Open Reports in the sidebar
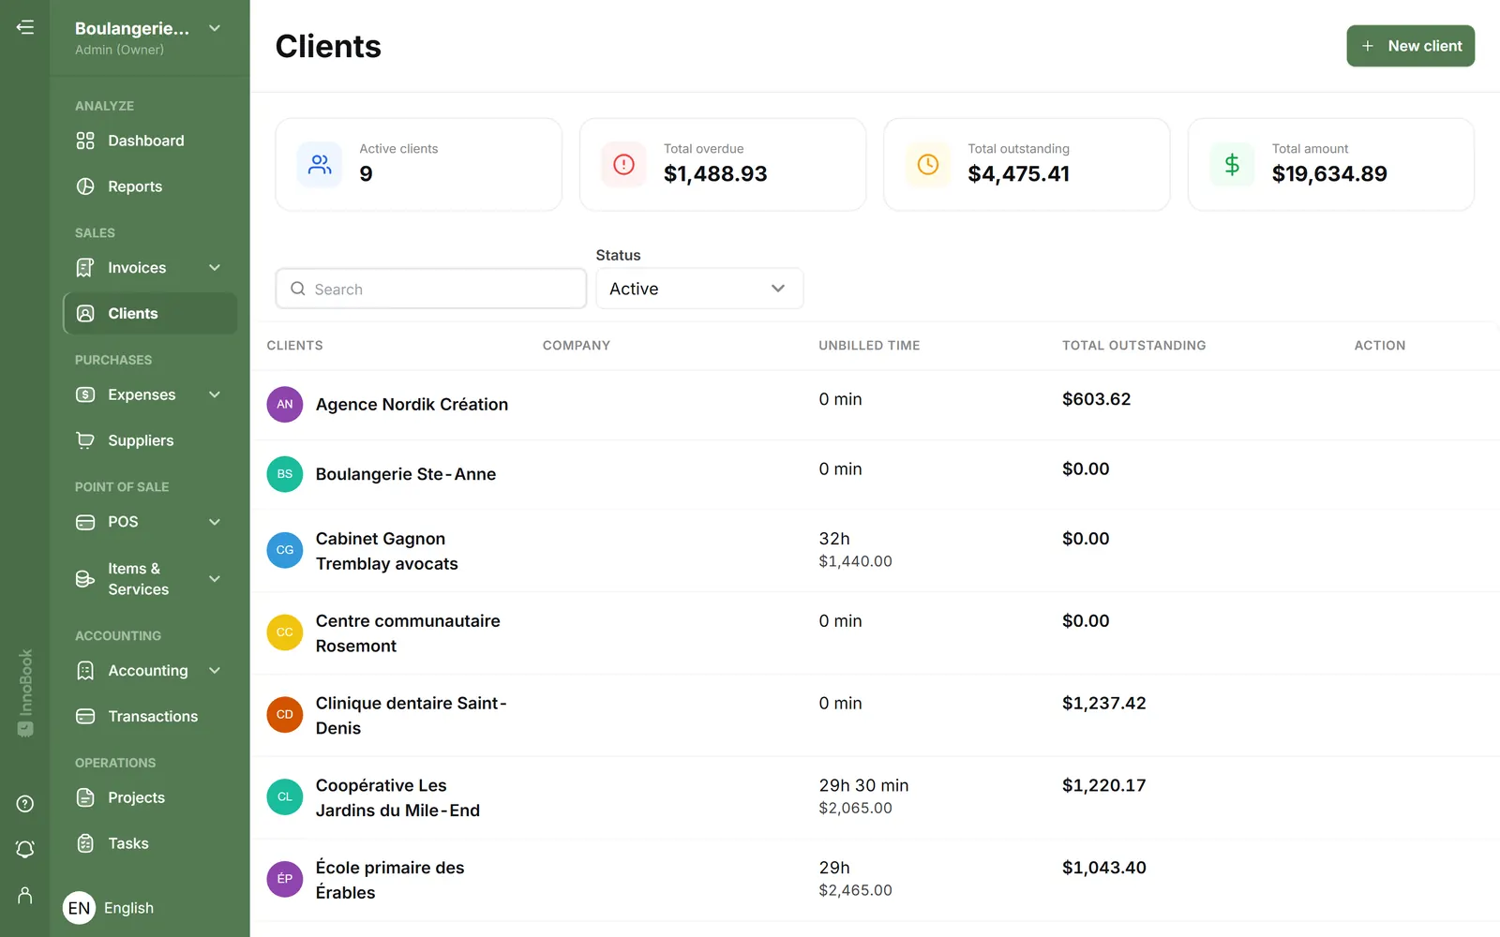 [x=150, y=186]
